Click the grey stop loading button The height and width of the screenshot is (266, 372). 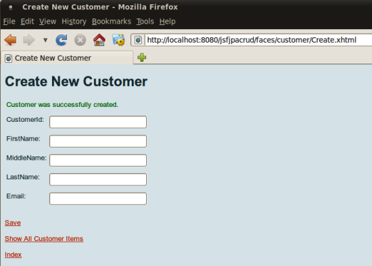pos(80,40)
